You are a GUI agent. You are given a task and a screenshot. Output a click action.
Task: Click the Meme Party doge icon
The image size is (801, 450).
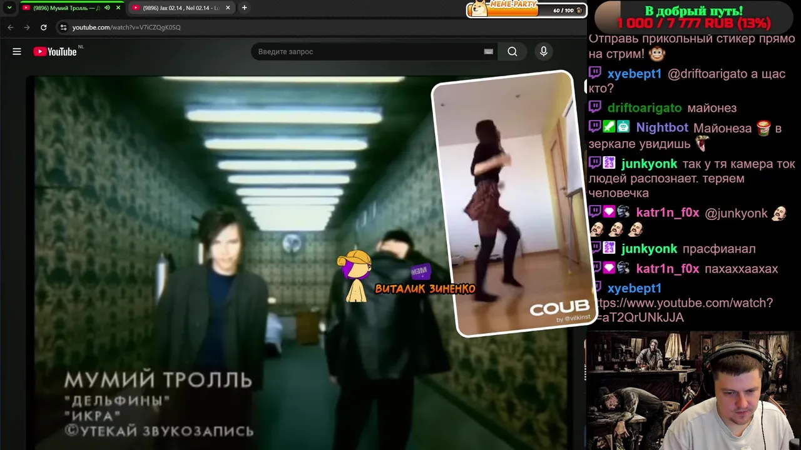[479, 9]
